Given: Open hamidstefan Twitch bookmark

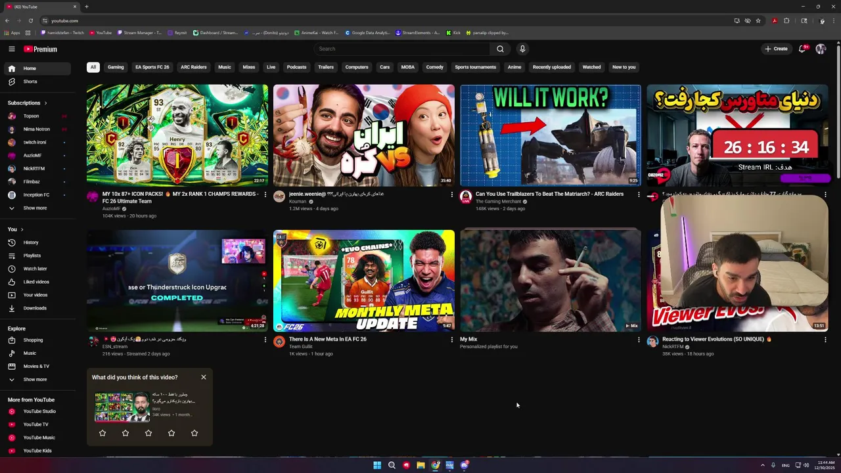Looking at the screenshot, I should tap(62, 33).
